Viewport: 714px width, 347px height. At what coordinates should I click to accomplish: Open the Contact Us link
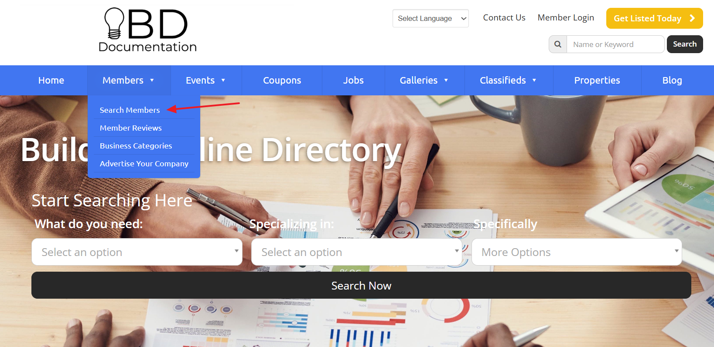click(504, 18)
